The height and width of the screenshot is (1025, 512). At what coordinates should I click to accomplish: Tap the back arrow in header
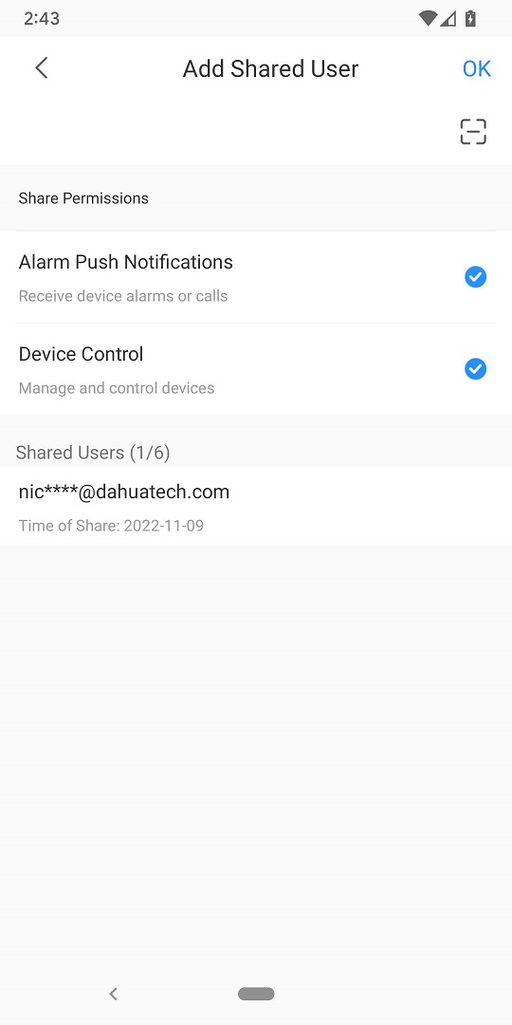(x=42, y=68)
